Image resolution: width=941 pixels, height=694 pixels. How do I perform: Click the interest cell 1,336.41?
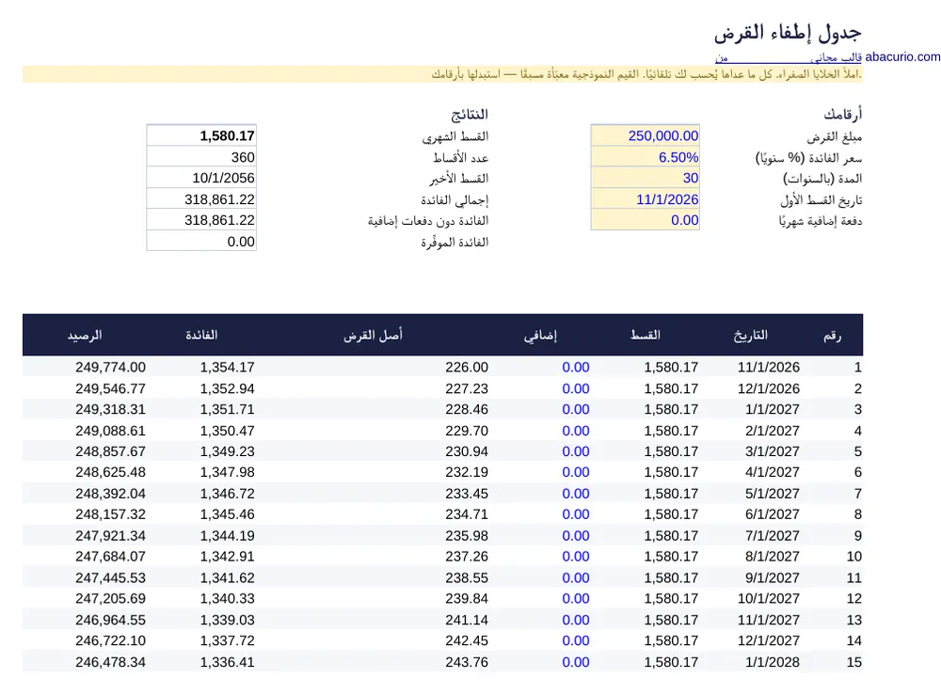pyautogui.click(x=228, y=662)
